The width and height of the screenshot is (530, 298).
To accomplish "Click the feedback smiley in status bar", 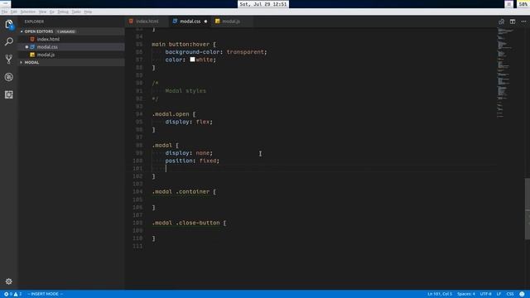I will coord(522,294).
